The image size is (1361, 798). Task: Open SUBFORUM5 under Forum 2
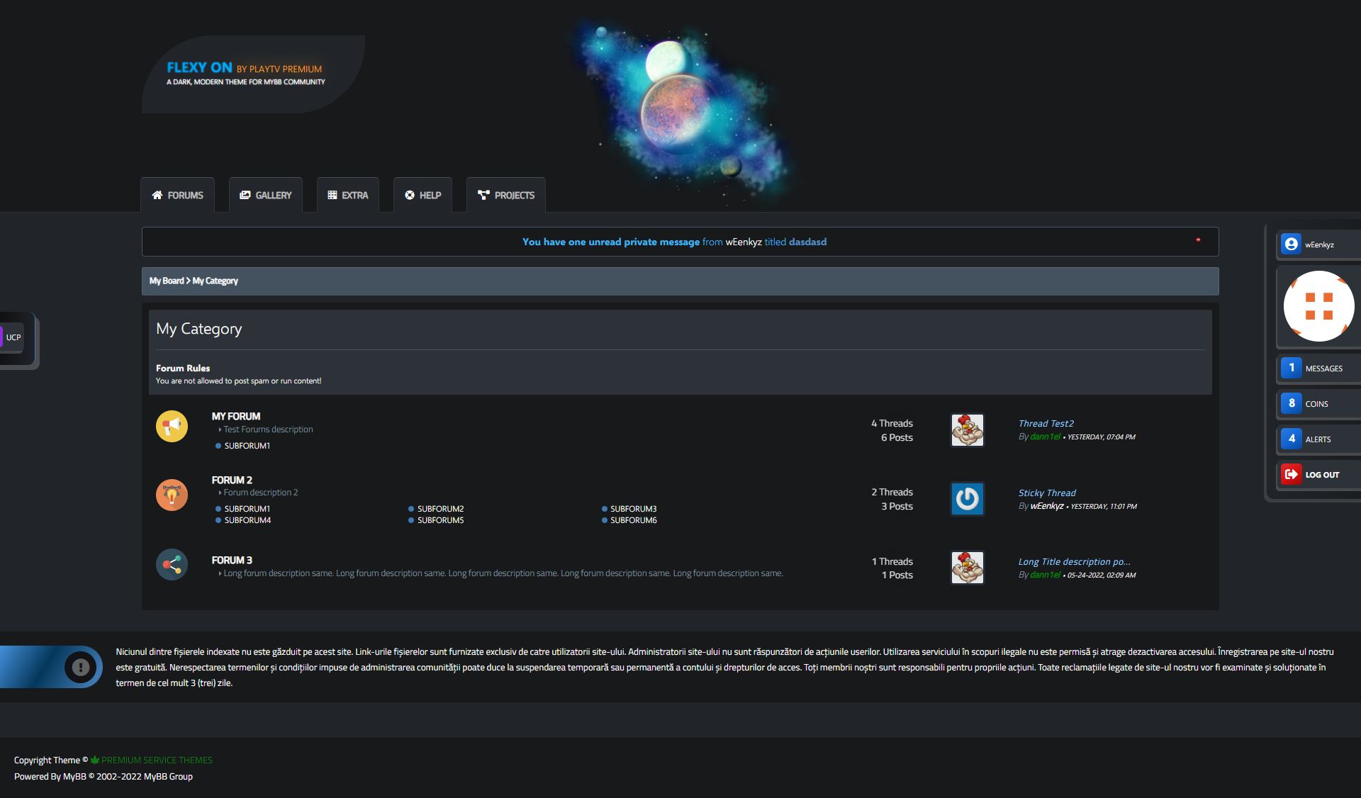(440, 520)
